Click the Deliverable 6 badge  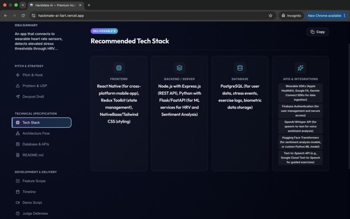point(104,31)
